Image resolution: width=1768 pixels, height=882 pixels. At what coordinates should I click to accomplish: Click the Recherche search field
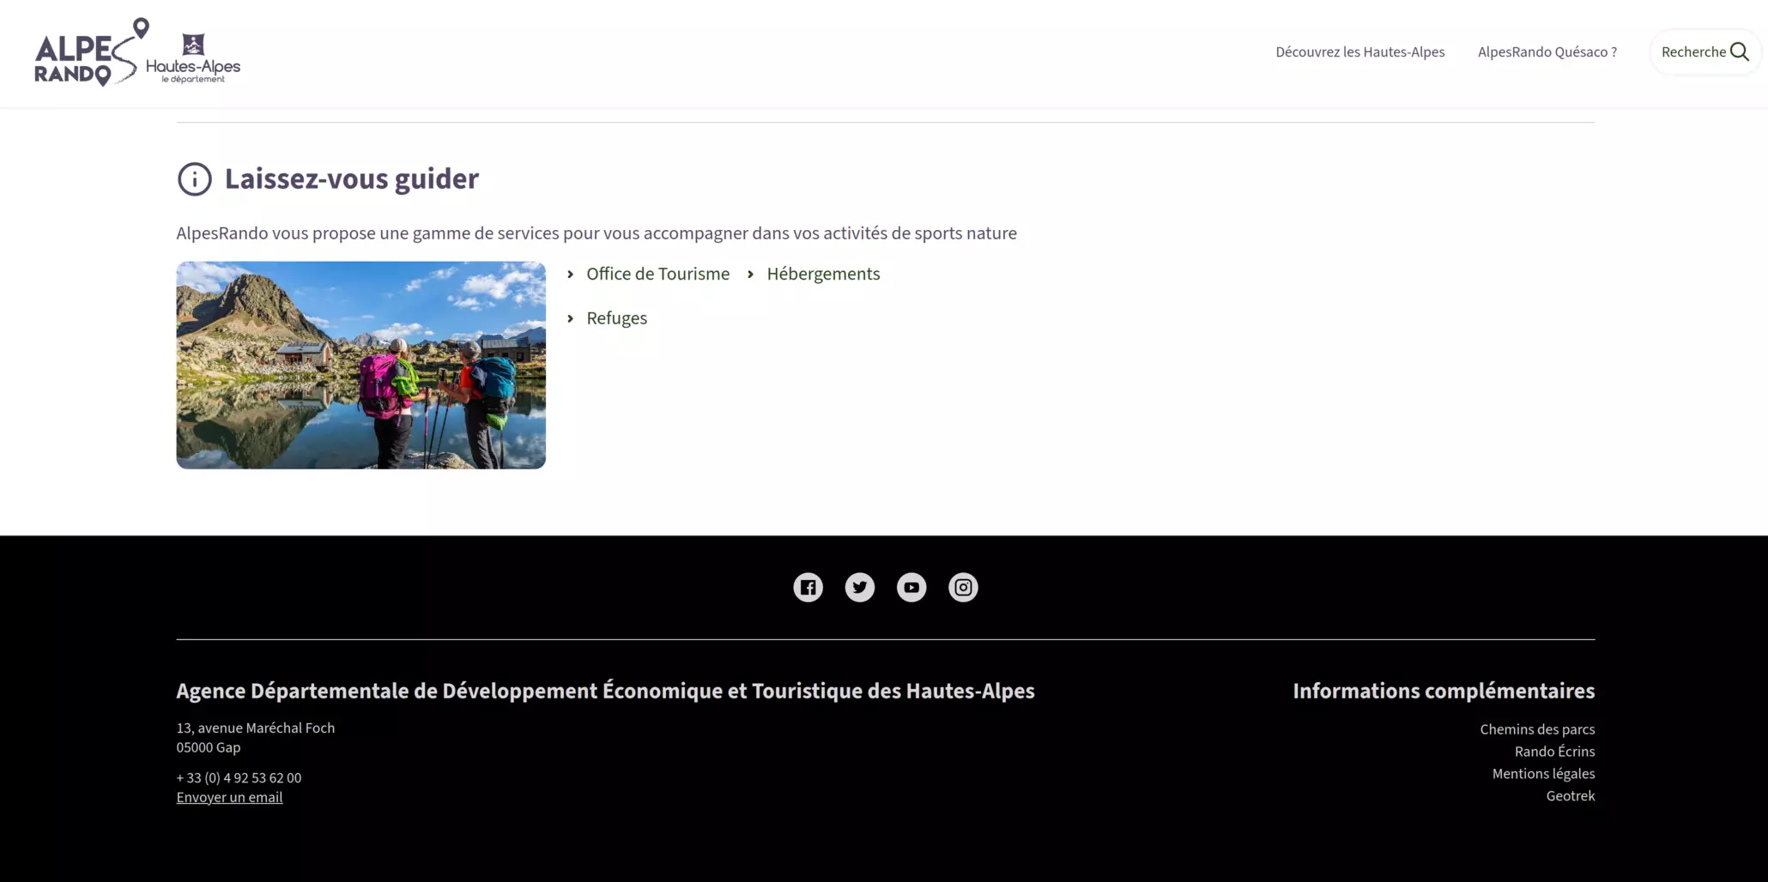coord(1704,52)
